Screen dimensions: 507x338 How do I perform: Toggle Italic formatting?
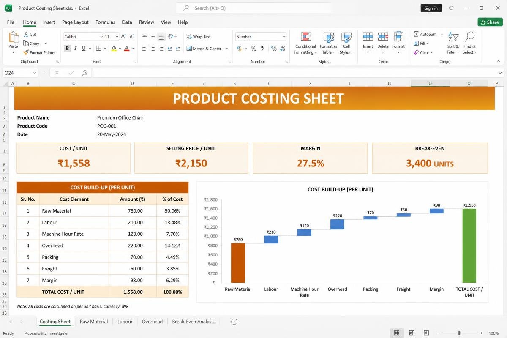[x=75, y=49]
